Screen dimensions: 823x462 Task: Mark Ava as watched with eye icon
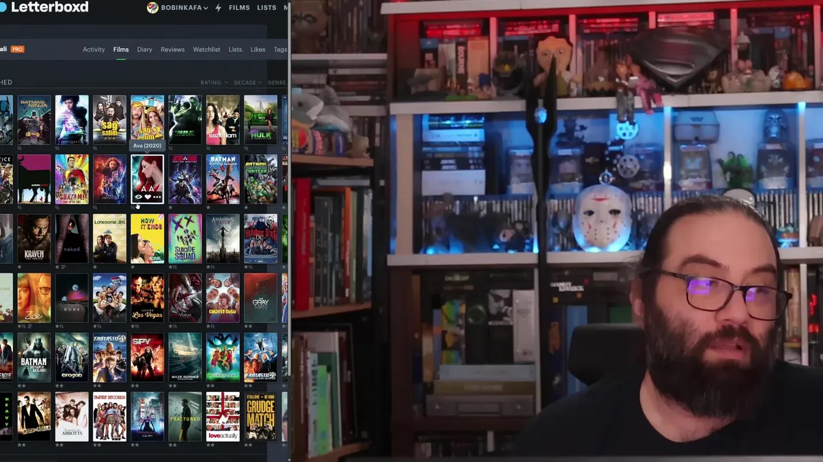(138, 197)
